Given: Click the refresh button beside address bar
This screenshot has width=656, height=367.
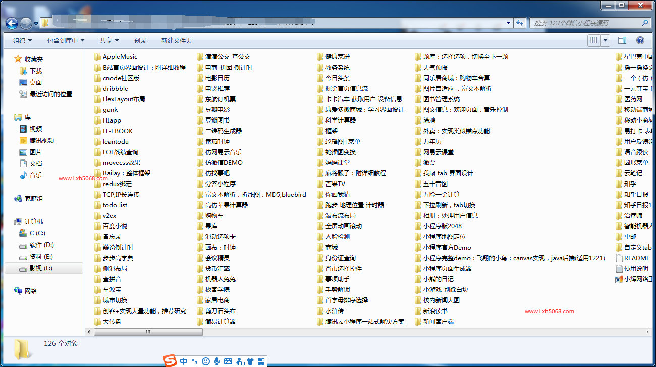Looking at the screenshot, I should click(520, 23).
